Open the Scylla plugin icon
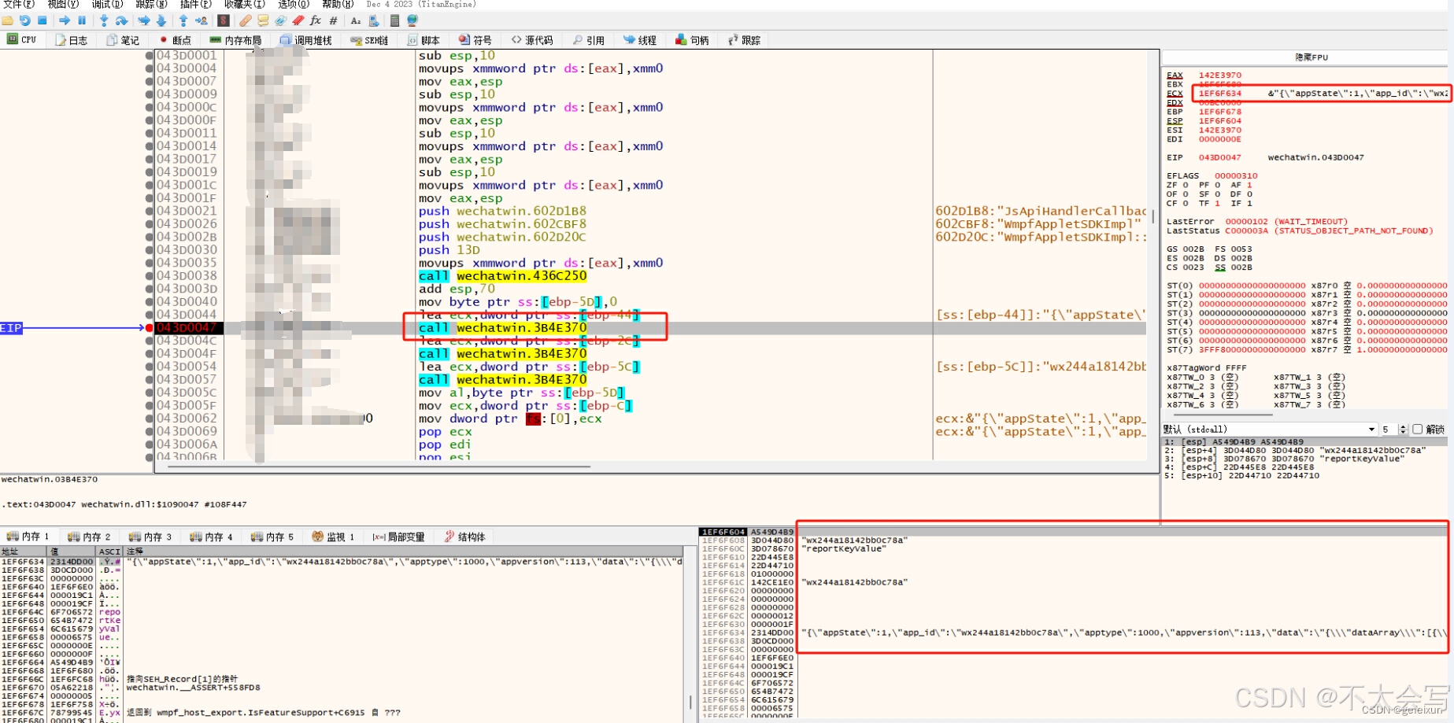The height and width of the screenshot is (723, 1454). 224,20
